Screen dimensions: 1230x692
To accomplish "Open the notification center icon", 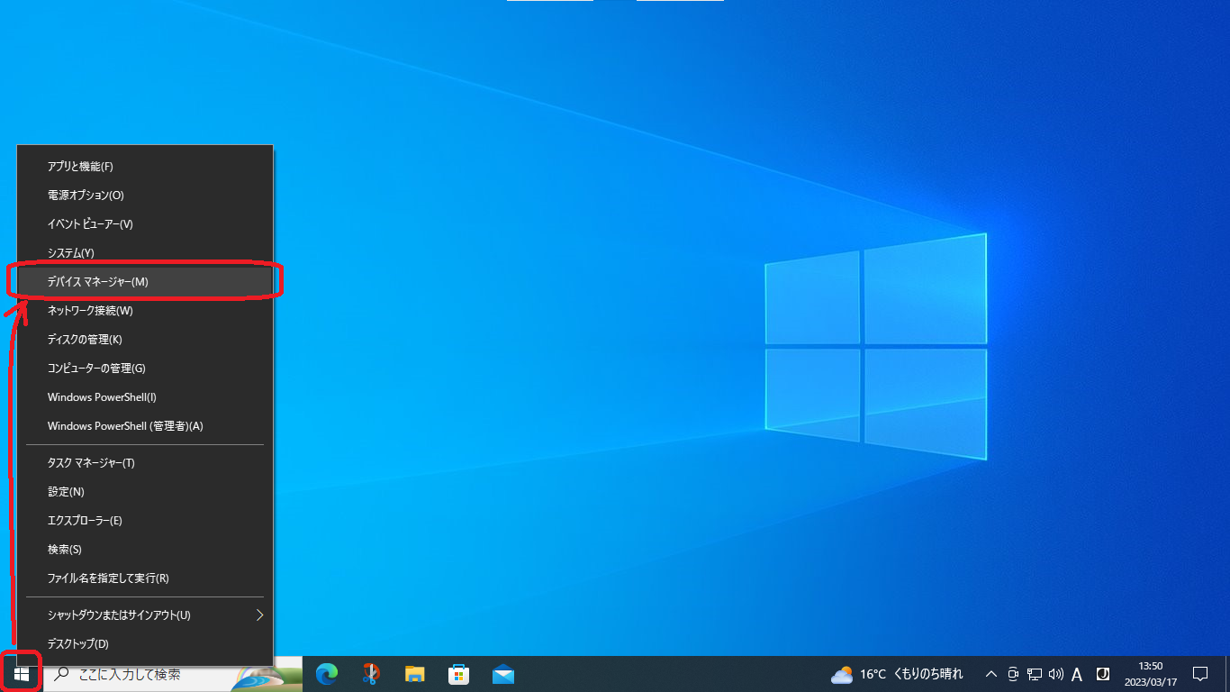I will tap(1199, 674).
